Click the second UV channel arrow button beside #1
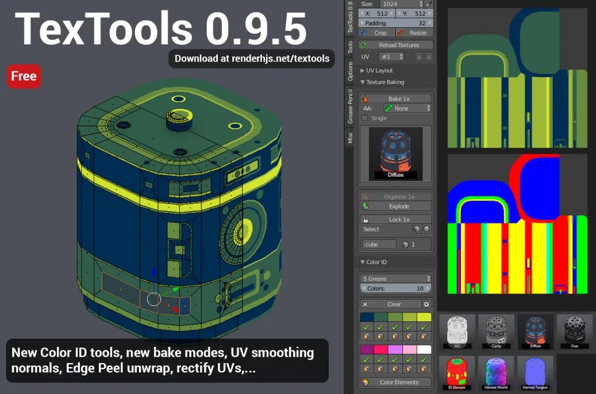596x394 pixels. click(428, 57)
